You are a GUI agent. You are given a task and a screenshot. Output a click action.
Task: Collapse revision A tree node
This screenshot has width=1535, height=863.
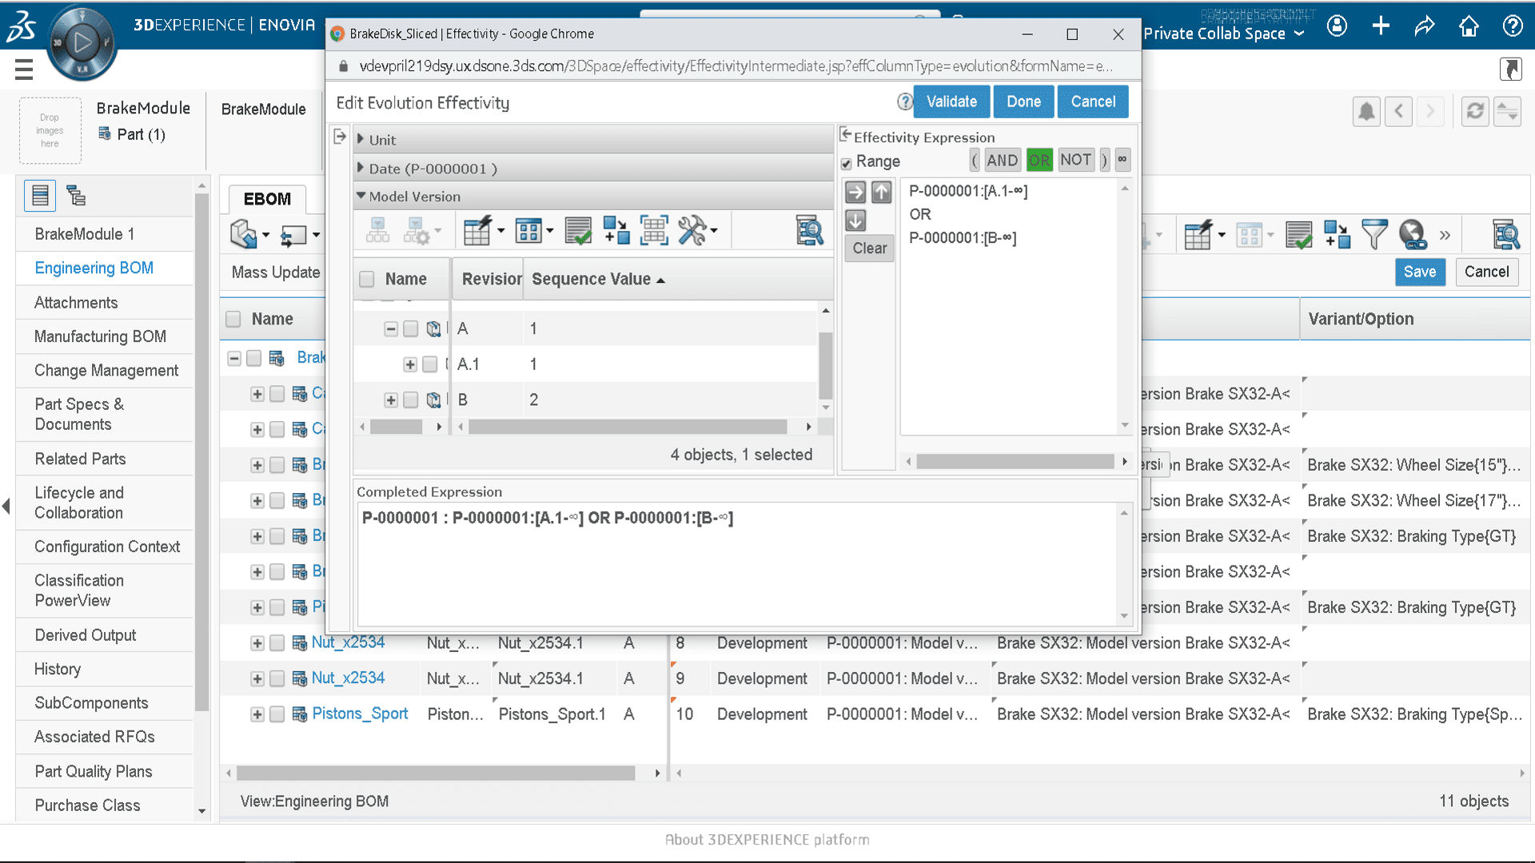point(391,328)
